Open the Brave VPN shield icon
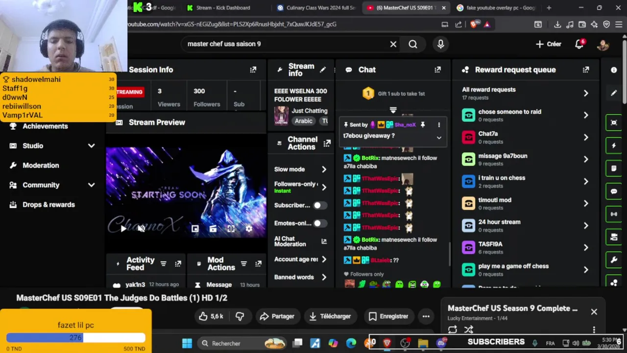 pyautogui.click(x=606, y=24)
